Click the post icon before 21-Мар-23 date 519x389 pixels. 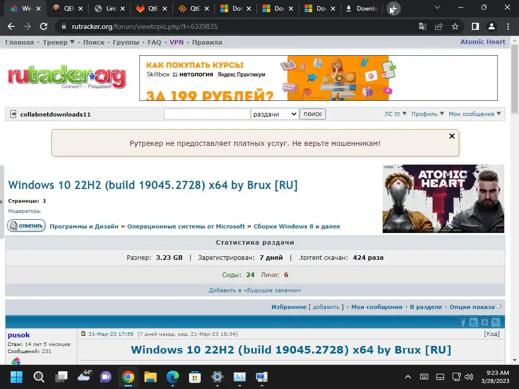point(84,334)
